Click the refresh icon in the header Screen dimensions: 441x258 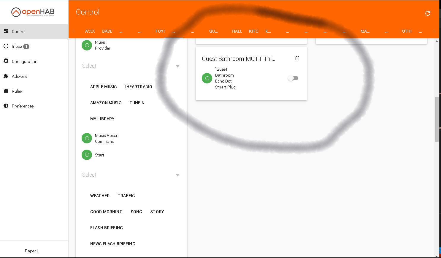click(428, 13)
